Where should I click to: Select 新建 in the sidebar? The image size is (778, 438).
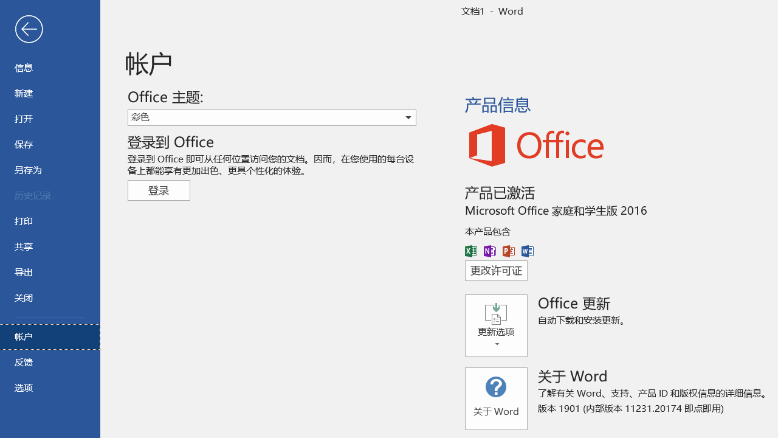click(x=50, y=94)
